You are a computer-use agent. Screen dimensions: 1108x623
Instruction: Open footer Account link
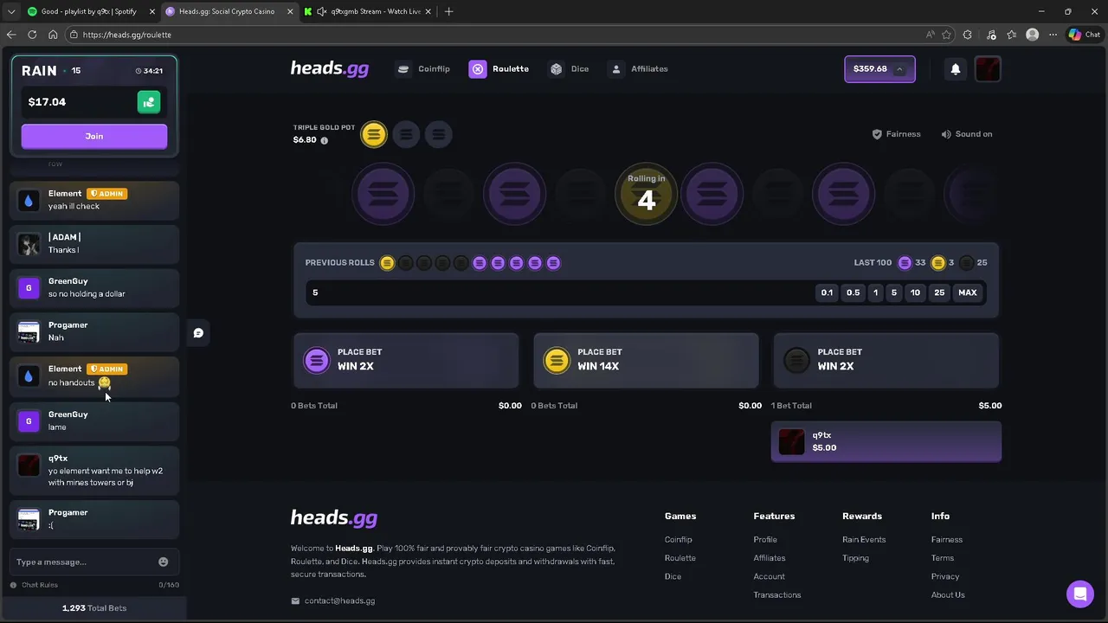769,576
